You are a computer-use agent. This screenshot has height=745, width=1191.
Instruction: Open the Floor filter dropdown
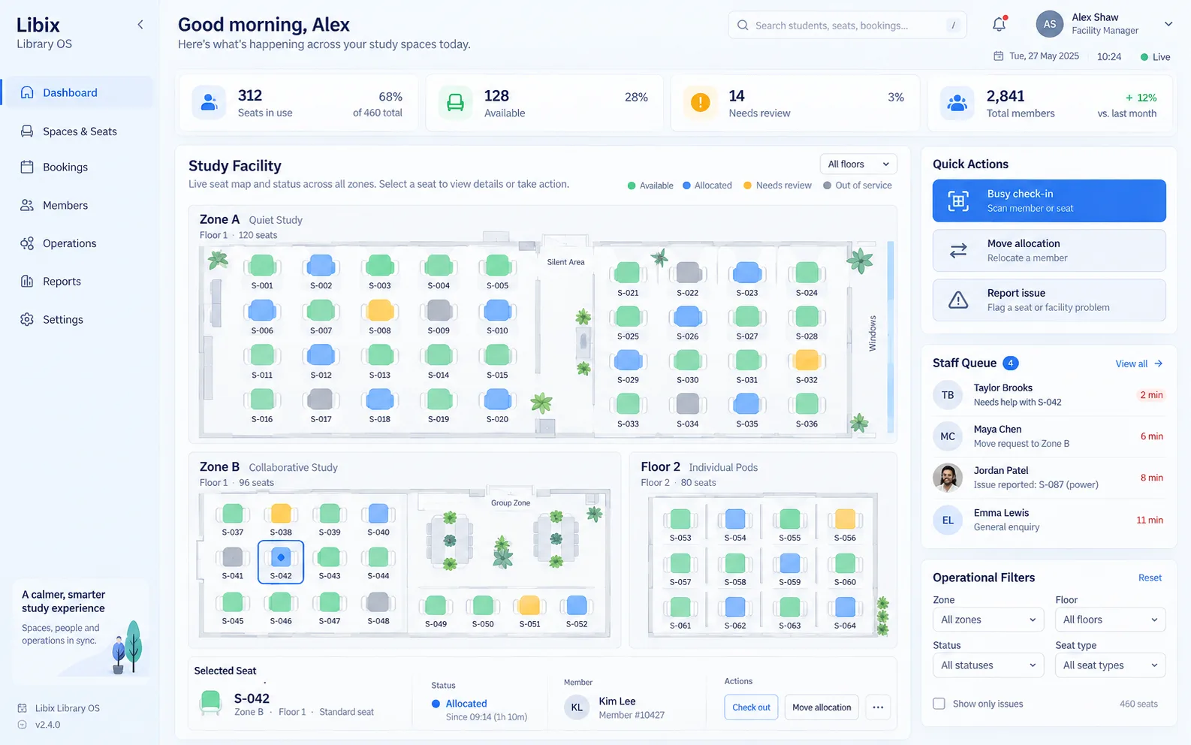tap(1111, 620)
